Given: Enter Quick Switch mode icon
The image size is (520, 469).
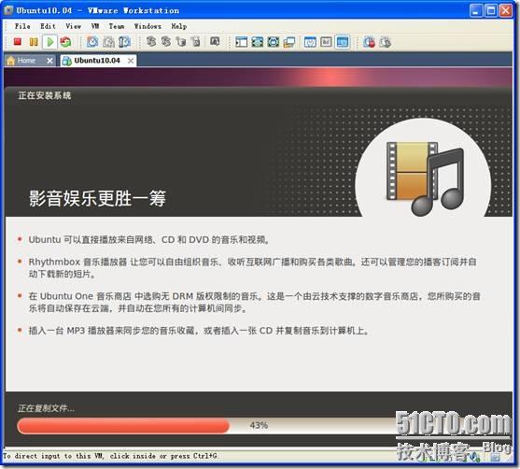Looking at the screenshot, I should point(258,42).
